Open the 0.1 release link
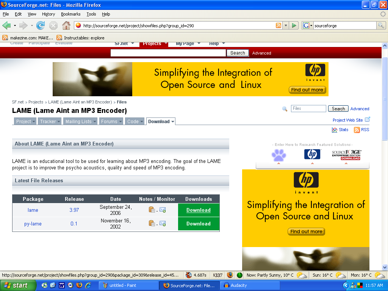The width and height of the screenshot is (388, 291). 74,224
